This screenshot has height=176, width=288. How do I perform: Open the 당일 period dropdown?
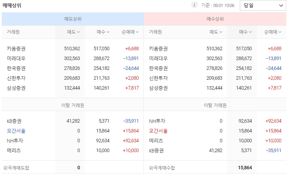point(263,6)
